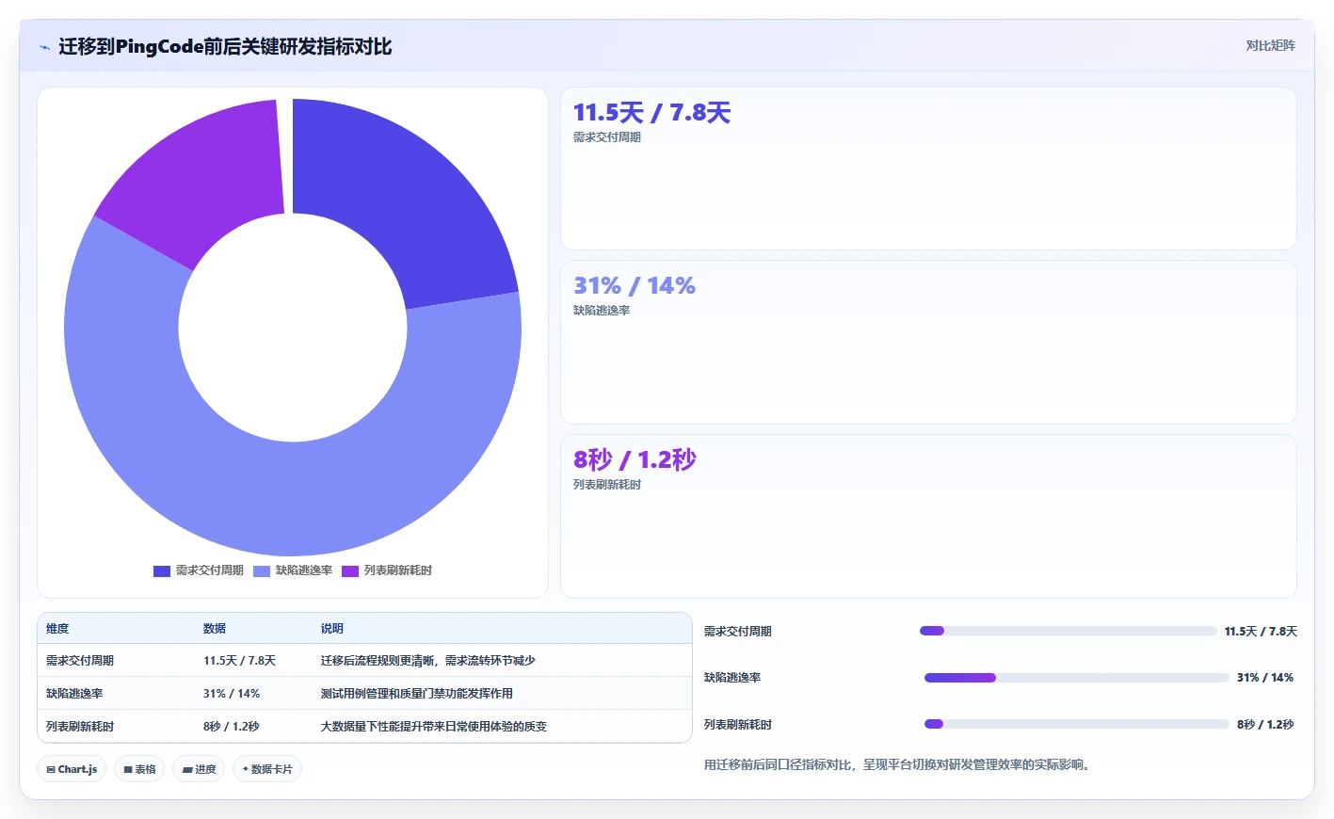Viewport: 1334px width, 819px height.
Task: Select the 11.5天 / 7.8天 stat card value
Action: point(652,113)
